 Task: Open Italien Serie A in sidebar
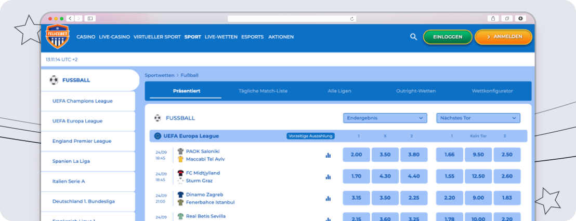pyautogui.click(x=88, y=182)
